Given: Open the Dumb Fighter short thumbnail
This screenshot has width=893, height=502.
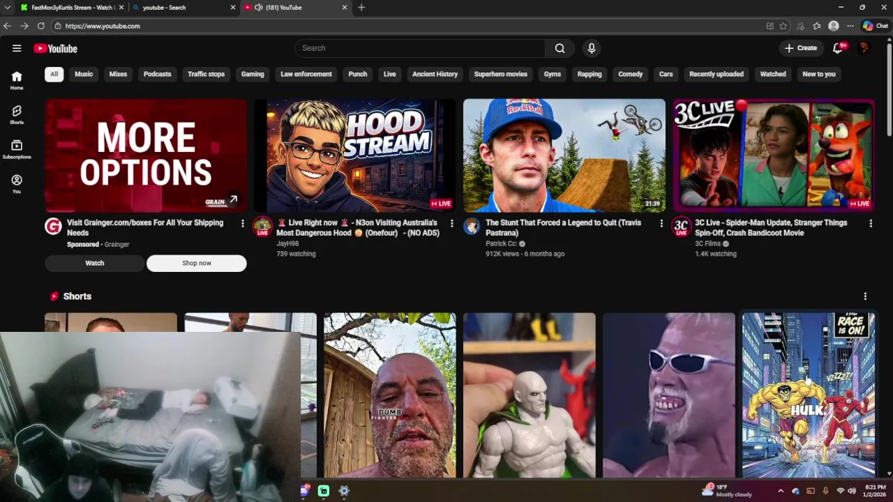Looking at the screenshot, I should pyautogui.click(x=389, y=395).
